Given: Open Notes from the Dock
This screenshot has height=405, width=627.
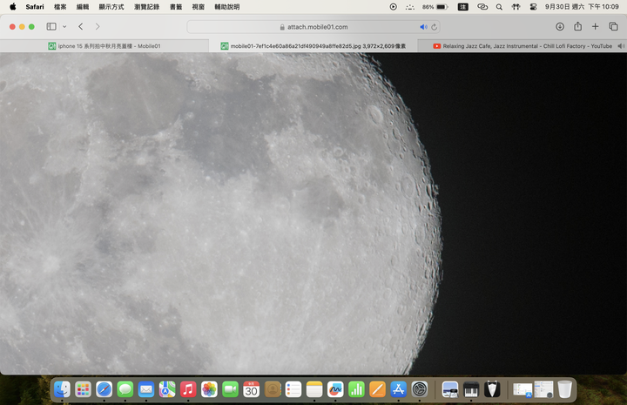Looking at the screenshot, I should (x=314, y=389).
